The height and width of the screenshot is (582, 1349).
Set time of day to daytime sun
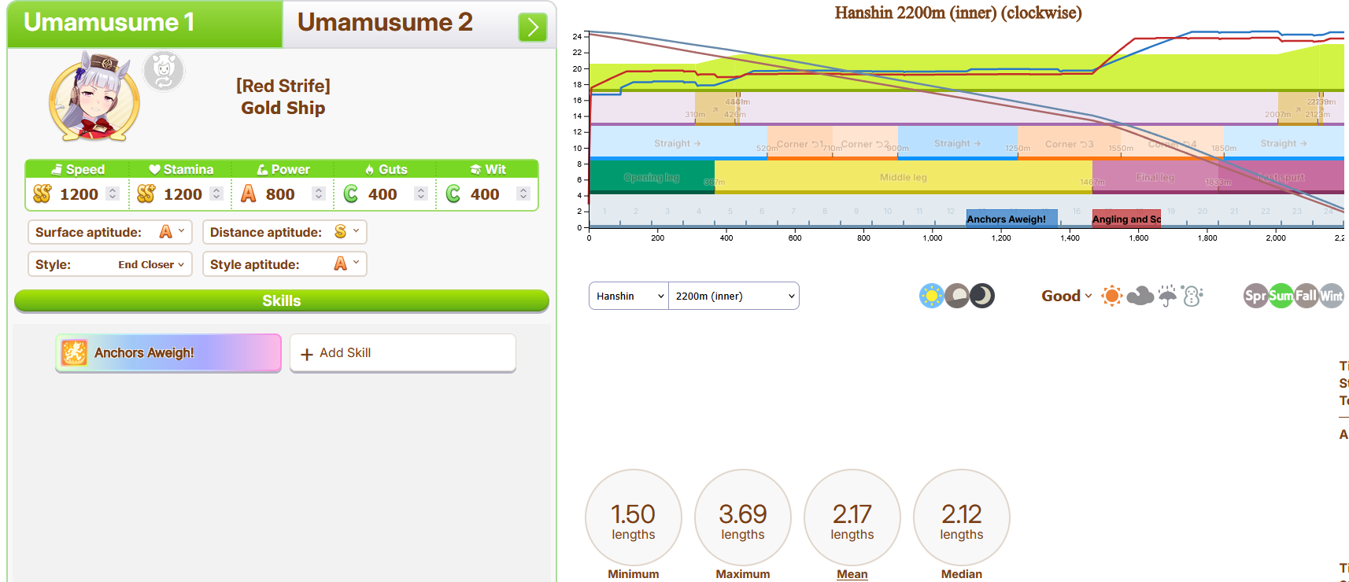coord(932,296)
